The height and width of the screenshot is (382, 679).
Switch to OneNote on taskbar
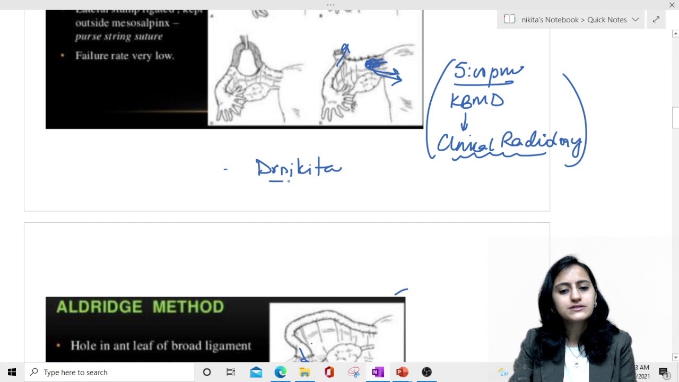pos(378,372)
